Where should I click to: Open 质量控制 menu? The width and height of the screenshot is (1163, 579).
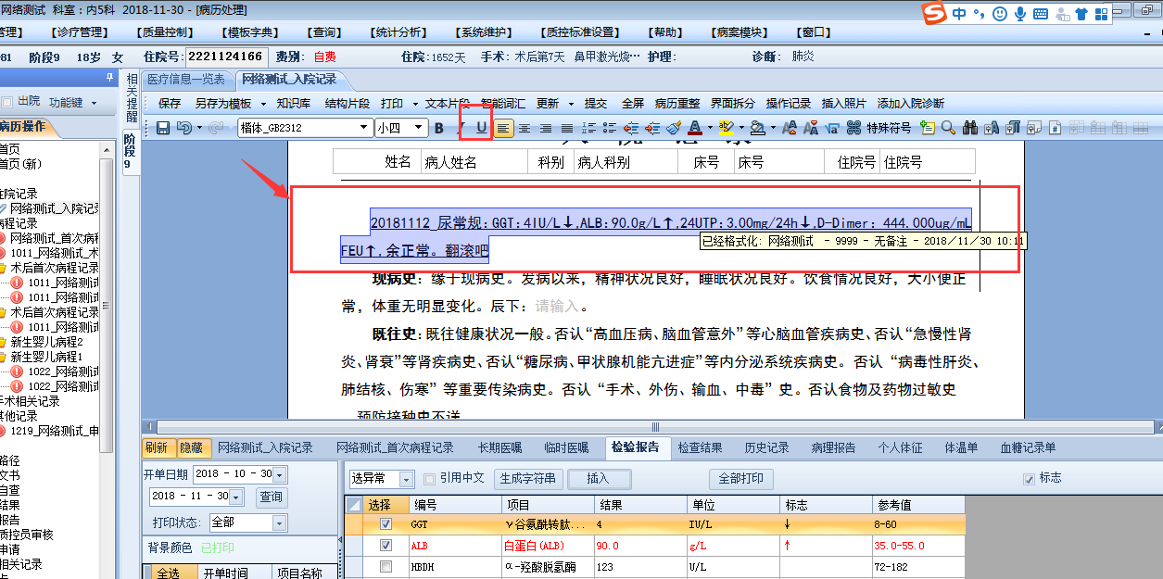tap(167, 32)
